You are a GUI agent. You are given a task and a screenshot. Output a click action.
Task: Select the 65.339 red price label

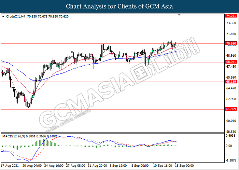pos(231,82)
